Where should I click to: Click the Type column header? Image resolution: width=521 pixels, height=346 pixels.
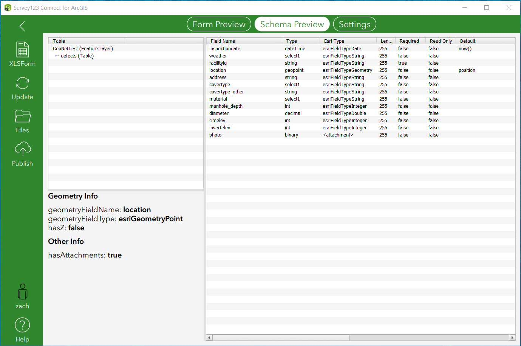click(x=301, y=41)
